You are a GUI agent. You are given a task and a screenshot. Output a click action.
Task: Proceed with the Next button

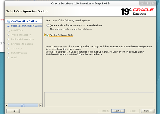click(x=118, y=111)
